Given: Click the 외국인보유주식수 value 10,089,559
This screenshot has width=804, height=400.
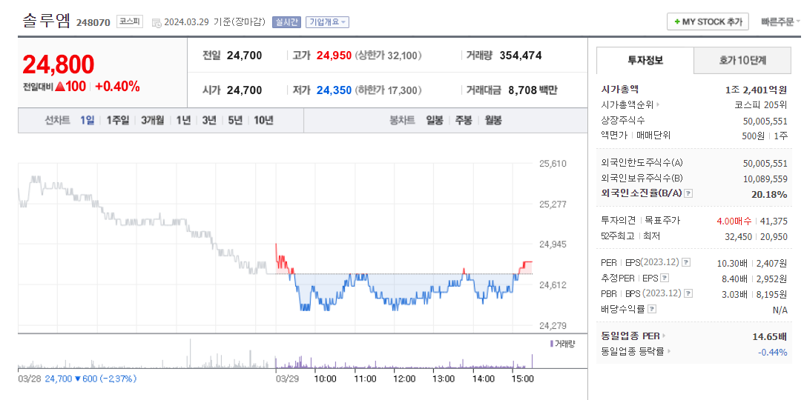Looking at the screenshot, I should pos(765,179).
